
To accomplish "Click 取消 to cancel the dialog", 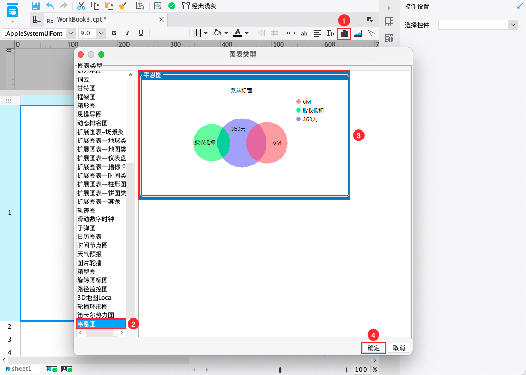I will [399, 348].
